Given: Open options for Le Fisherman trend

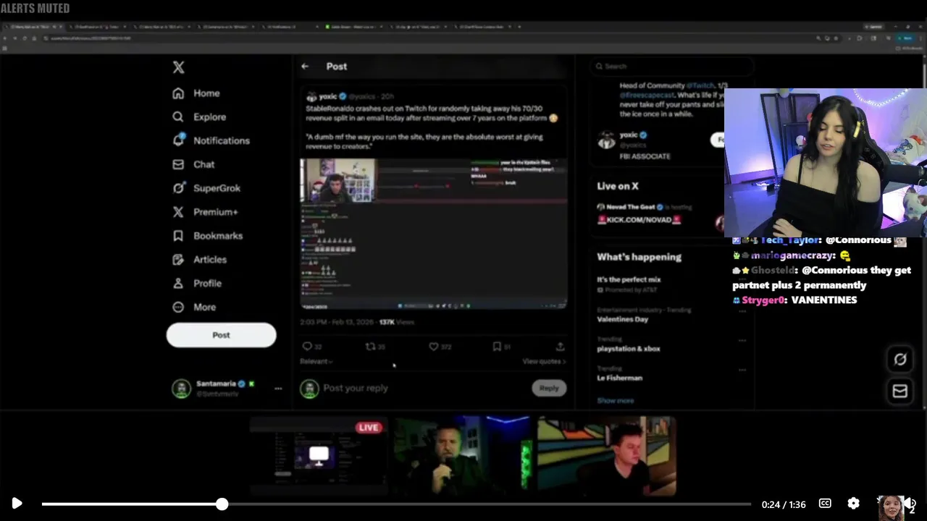Looking at the screenshot, I should click(x=742, y=370).
